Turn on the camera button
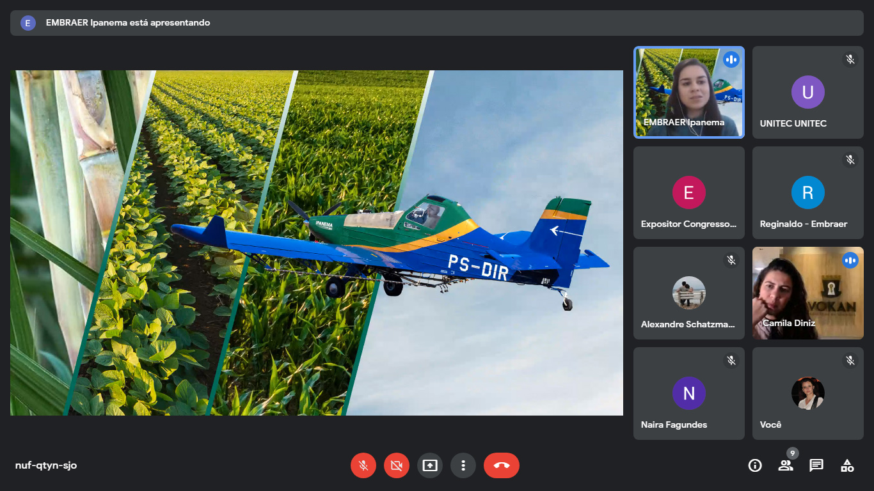 click(397, 465)
